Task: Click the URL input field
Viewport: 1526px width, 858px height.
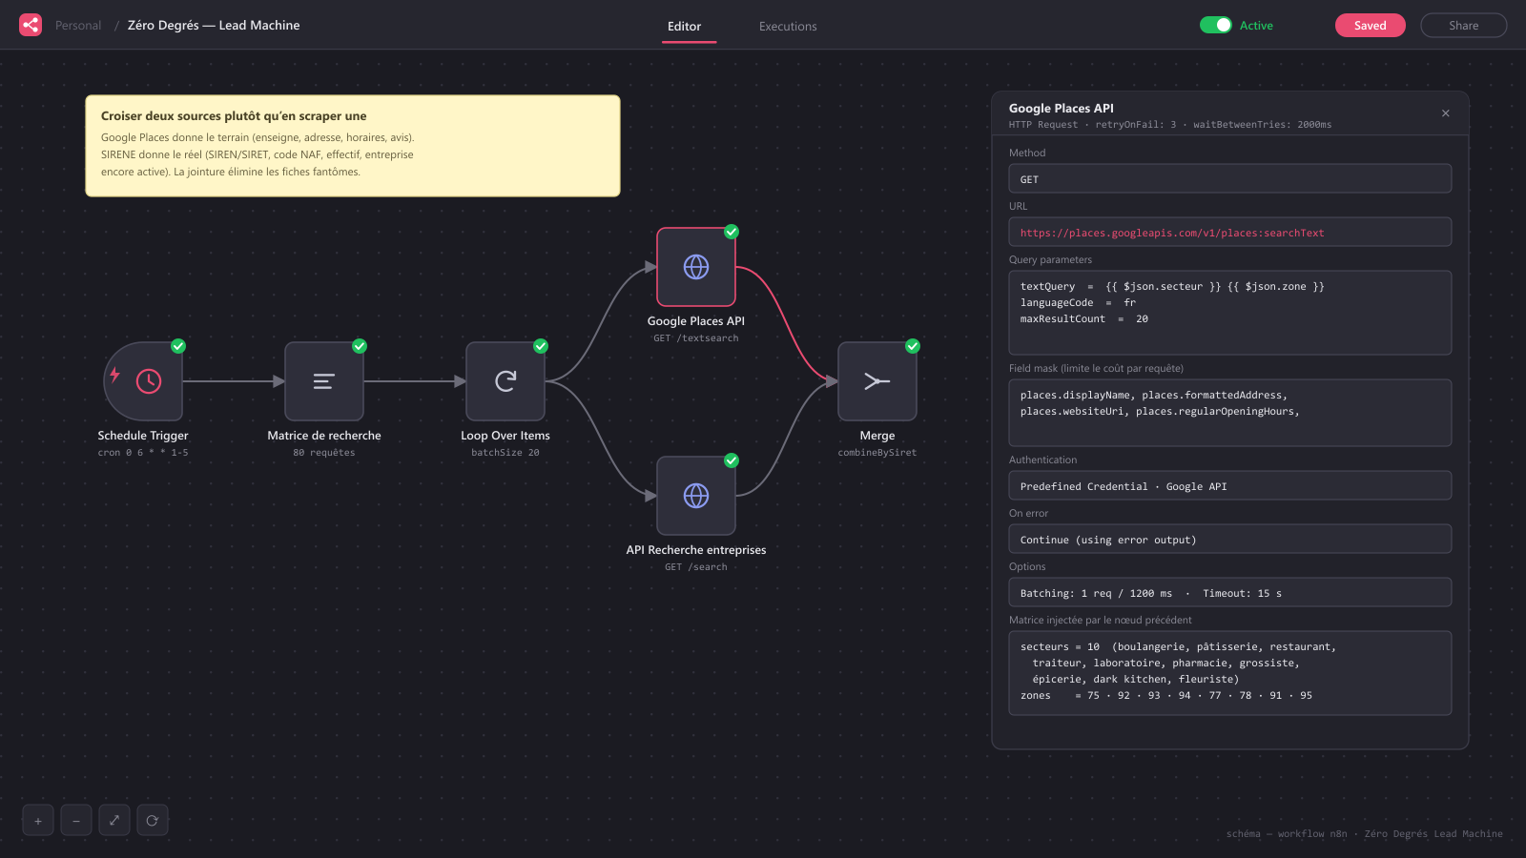Action: click(x=1230, y=232)
